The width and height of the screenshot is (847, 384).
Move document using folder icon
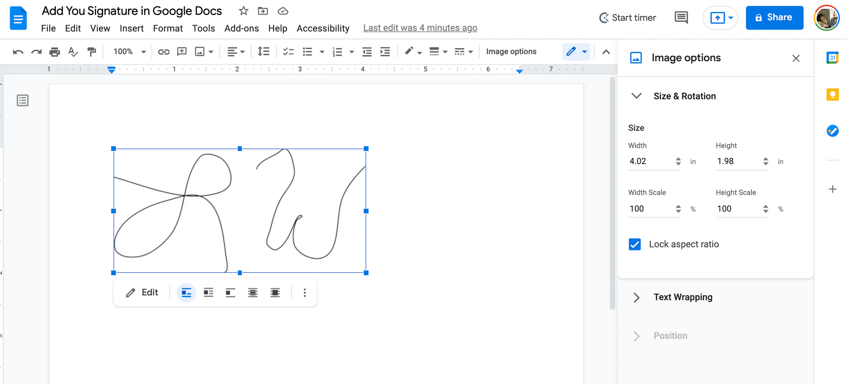(263, 11)
